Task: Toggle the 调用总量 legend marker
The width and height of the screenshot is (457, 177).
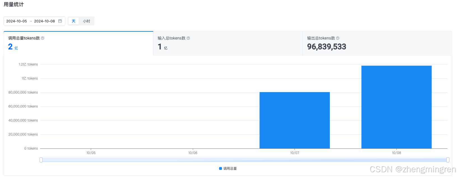Action: click(221, 168)
